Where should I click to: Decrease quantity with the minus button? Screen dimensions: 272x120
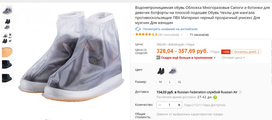(x=160, y=105)
